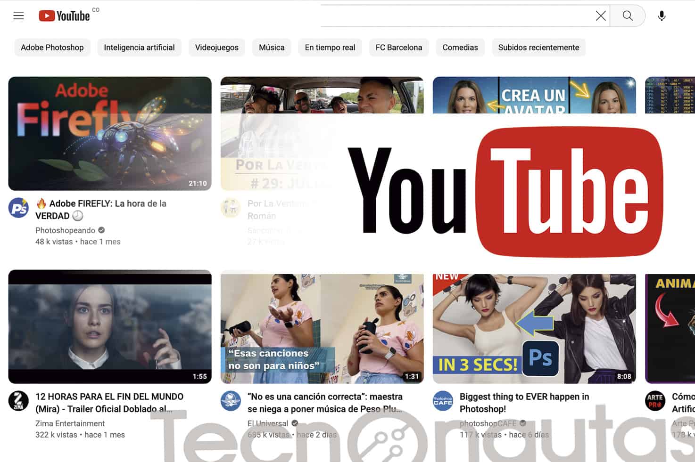Screen dimensions: 695x462
Task: Click the text 48 k vistas • hace 1 mes
Action: pyautogui.click(x=78, y=242)
